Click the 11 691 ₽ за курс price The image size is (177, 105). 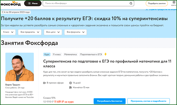click(64, 102)
